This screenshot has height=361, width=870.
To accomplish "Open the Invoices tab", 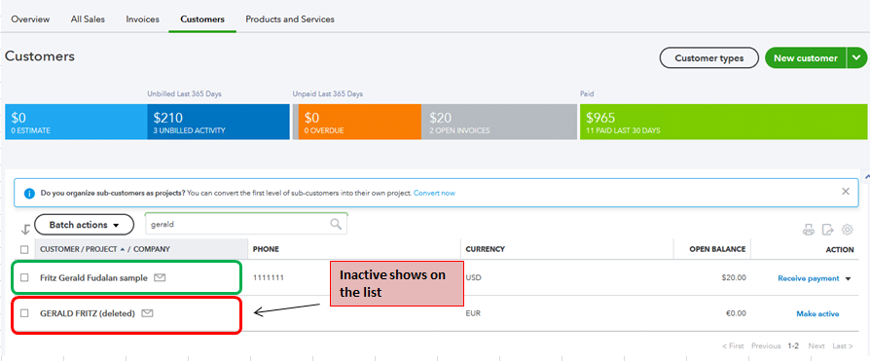I will (x=143, y=18).
